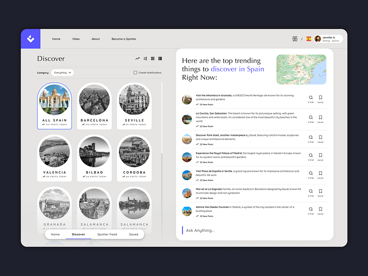Save the Park Güell item
The width and height of the screenshot is (368, 276).
(x=321, y=139)
